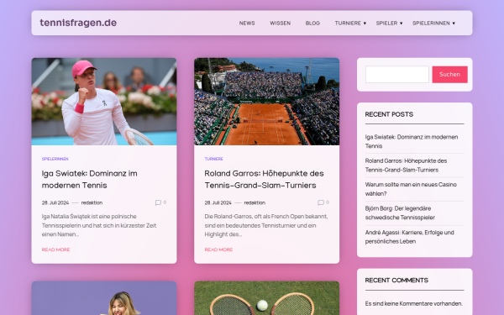Open recent post 'Warum sollte man ein neues Casino wählen?'
Image resolution: width=504 pixels, height=315 pixels.
[411, 189]
